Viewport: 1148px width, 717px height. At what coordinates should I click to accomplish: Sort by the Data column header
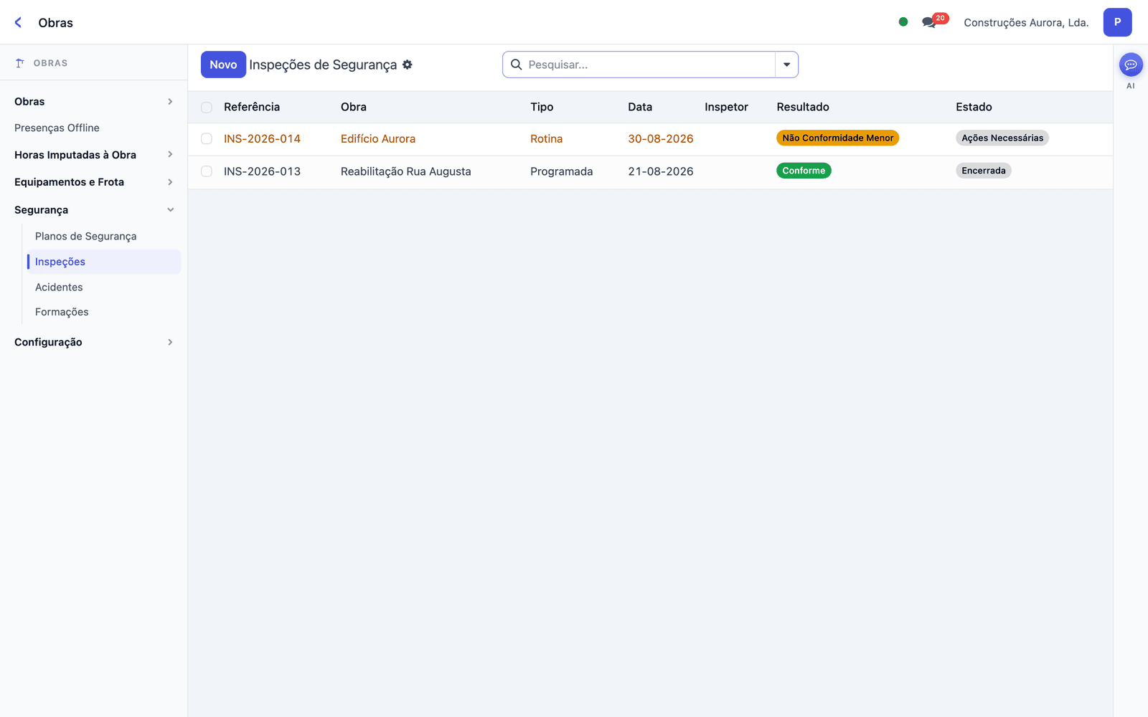pyautogui.click(x=640, y=107)
